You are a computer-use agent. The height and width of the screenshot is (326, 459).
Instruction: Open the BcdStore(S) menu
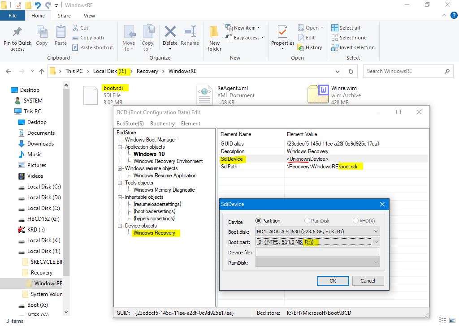pyautogui.click(x=130, y=124)
